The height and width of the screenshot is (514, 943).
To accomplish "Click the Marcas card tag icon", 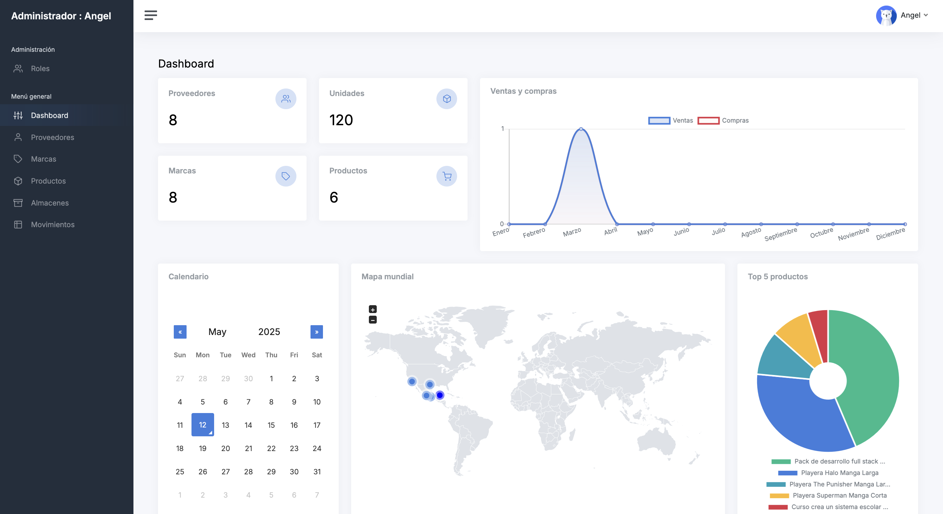I will (x=286, y=176).
